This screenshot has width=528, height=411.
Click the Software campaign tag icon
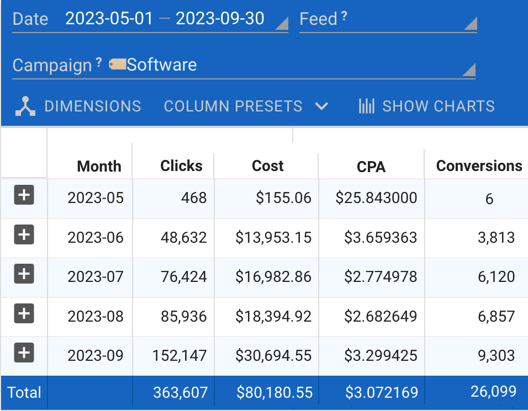[x=117, y=65]
